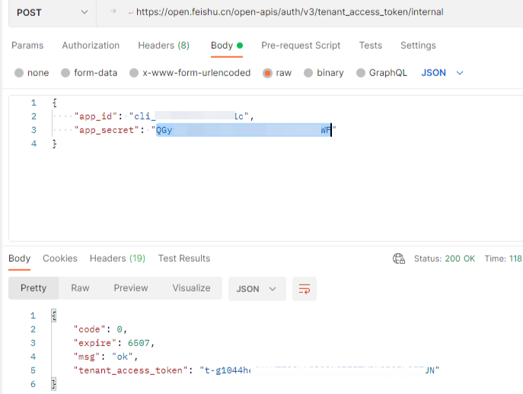Click the app_id line in request body
Screen dimensions: 523x394
[164, 116]
